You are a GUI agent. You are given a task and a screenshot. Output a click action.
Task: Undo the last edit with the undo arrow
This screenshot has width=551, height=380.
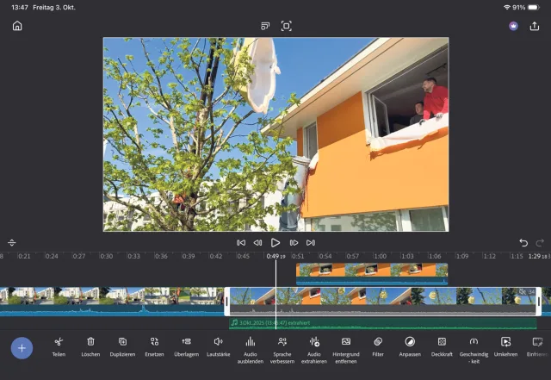pyautogui.click(x=523, y=243)
